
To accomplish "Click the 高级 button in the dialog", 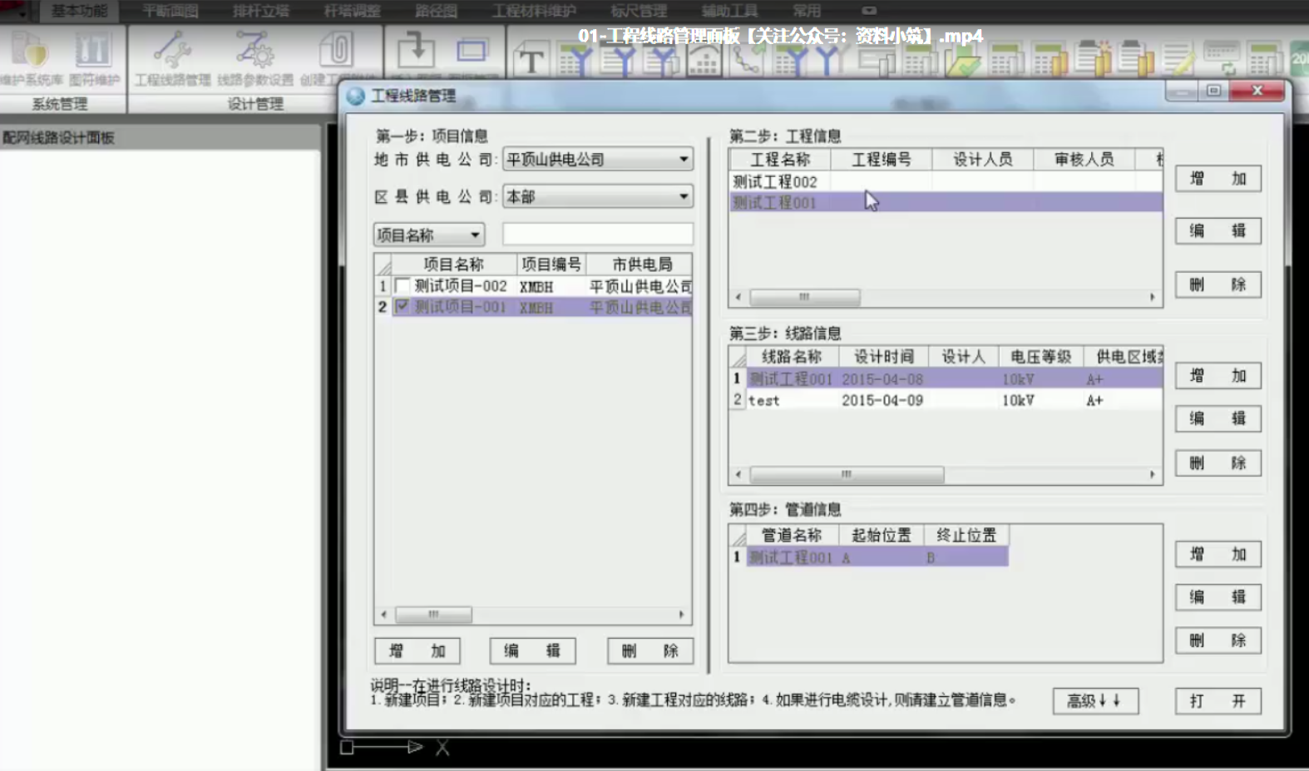I will pos(1094,701).
